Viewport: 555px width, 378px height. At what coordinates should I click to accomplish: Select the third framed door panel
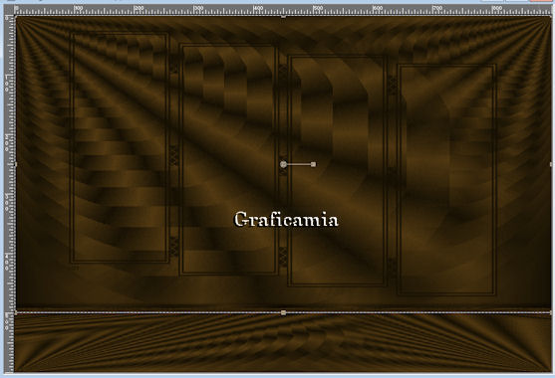338,171
